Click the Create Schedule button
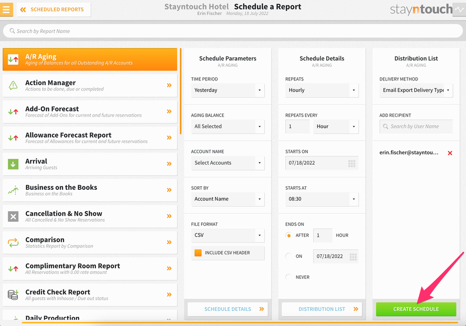This screenshot has height=326, width=466. (416, 309)
